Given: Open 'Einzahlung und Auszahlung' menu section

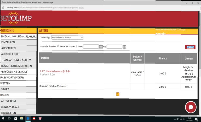Looking at the screenshot, I should [x=18, y=37].
